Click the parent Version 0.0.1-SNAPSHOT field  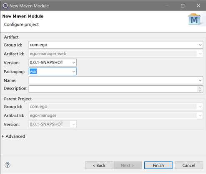coord(53,124)
